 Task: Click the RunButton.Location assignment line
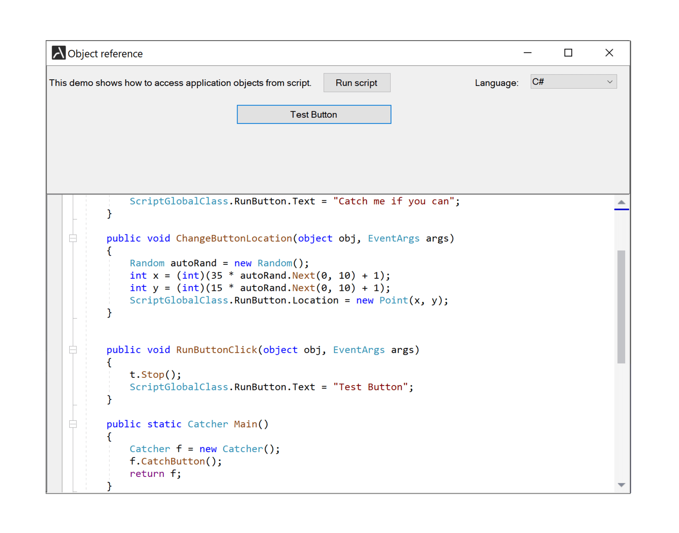tap(289, 300)
